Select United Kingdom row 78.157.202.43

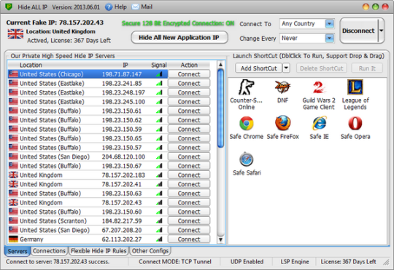[x=88, y=202]
